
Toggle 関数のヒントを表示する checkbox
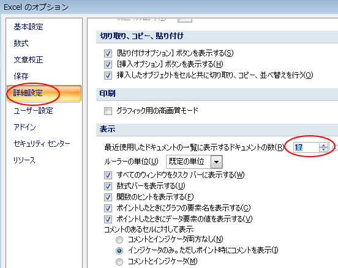click(108, 197)
